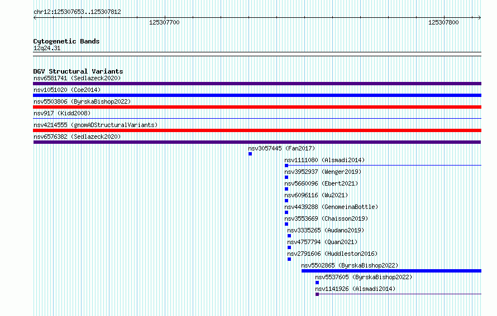This screenshot has width=497, height=316.
Task: Open nsv4439288 (GenomeinaBottle) label
Action: pos(331,207)
